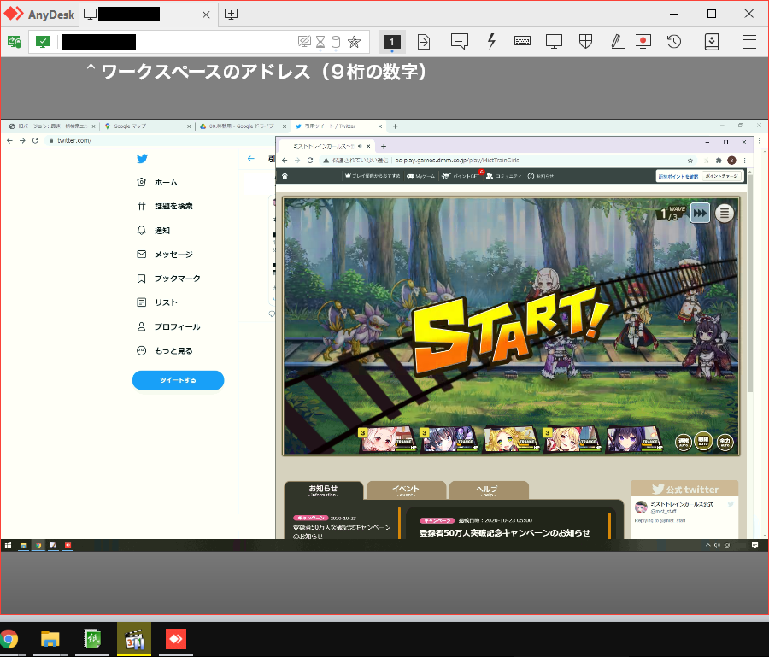
Task: Open ブックマーク in Twitter sidebar
Action: 177,279
